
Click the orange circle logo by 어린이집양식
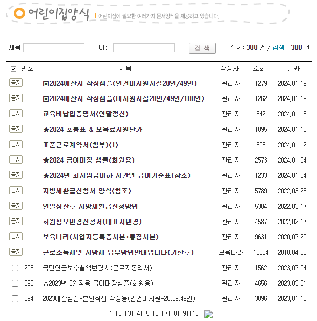[19, 13]
